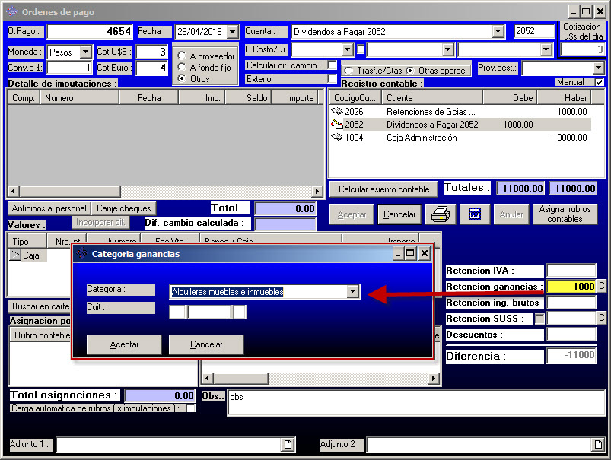Click the printer icon button
The width and height of the screenshot is (611, 460).
tap(441, 214)
